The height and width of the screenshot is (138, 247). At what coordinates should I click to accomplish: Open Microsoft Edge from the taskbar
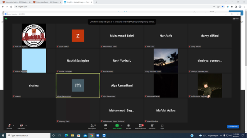[x=66, y=135]
